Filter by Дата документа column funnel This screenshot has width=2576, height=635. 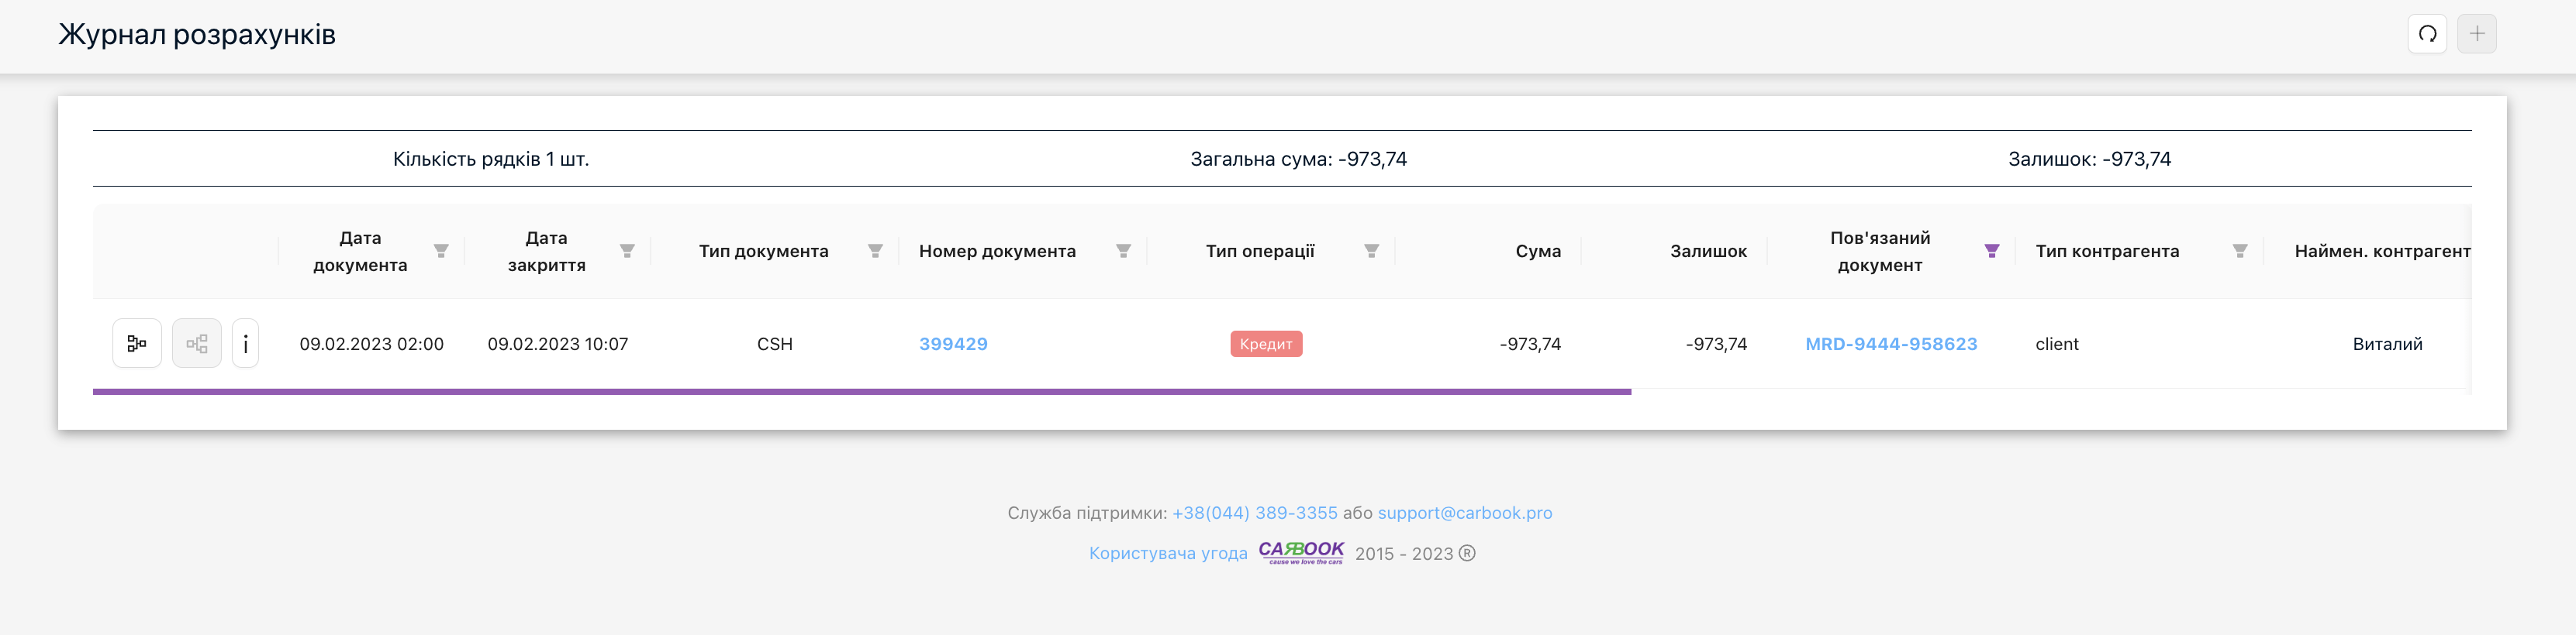[441, 251]
